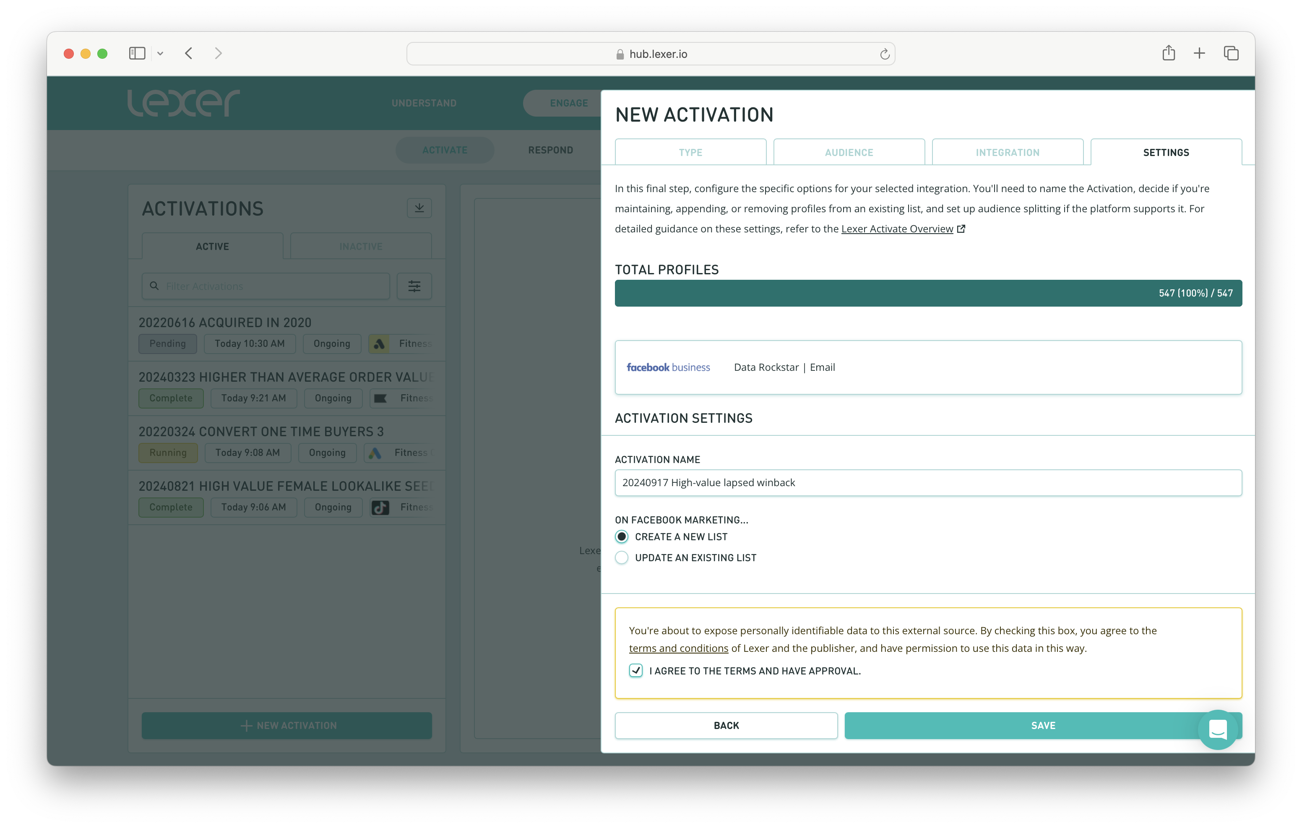Screen dimensions: 1302x828
Task: Select the Create a New List radio
Action: point(622,536)
